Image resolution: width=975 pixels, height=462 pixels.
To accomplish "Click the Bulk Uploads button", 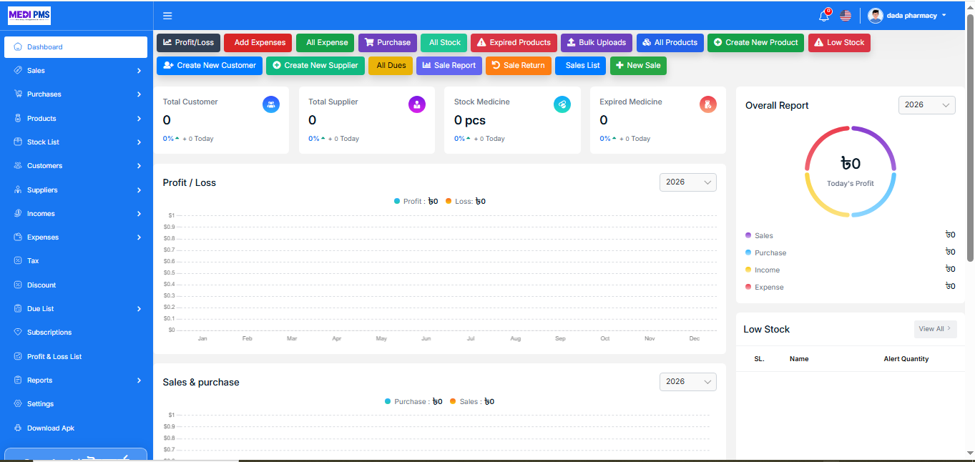I will click(597, 43).
